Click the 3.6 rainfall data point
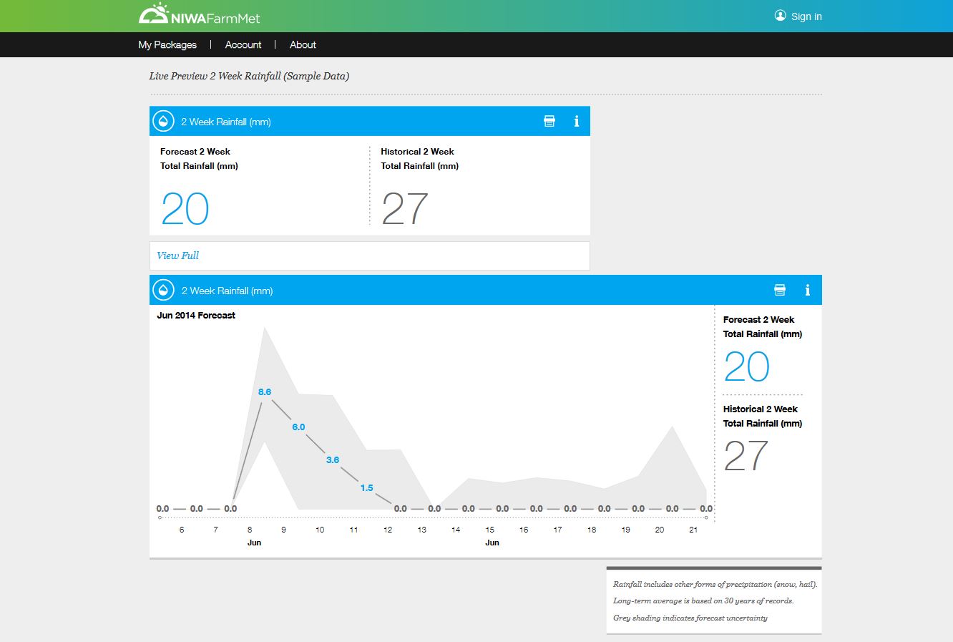Image resolution: width=953 pixels, height=642 pixels. [x=333, y=460]
